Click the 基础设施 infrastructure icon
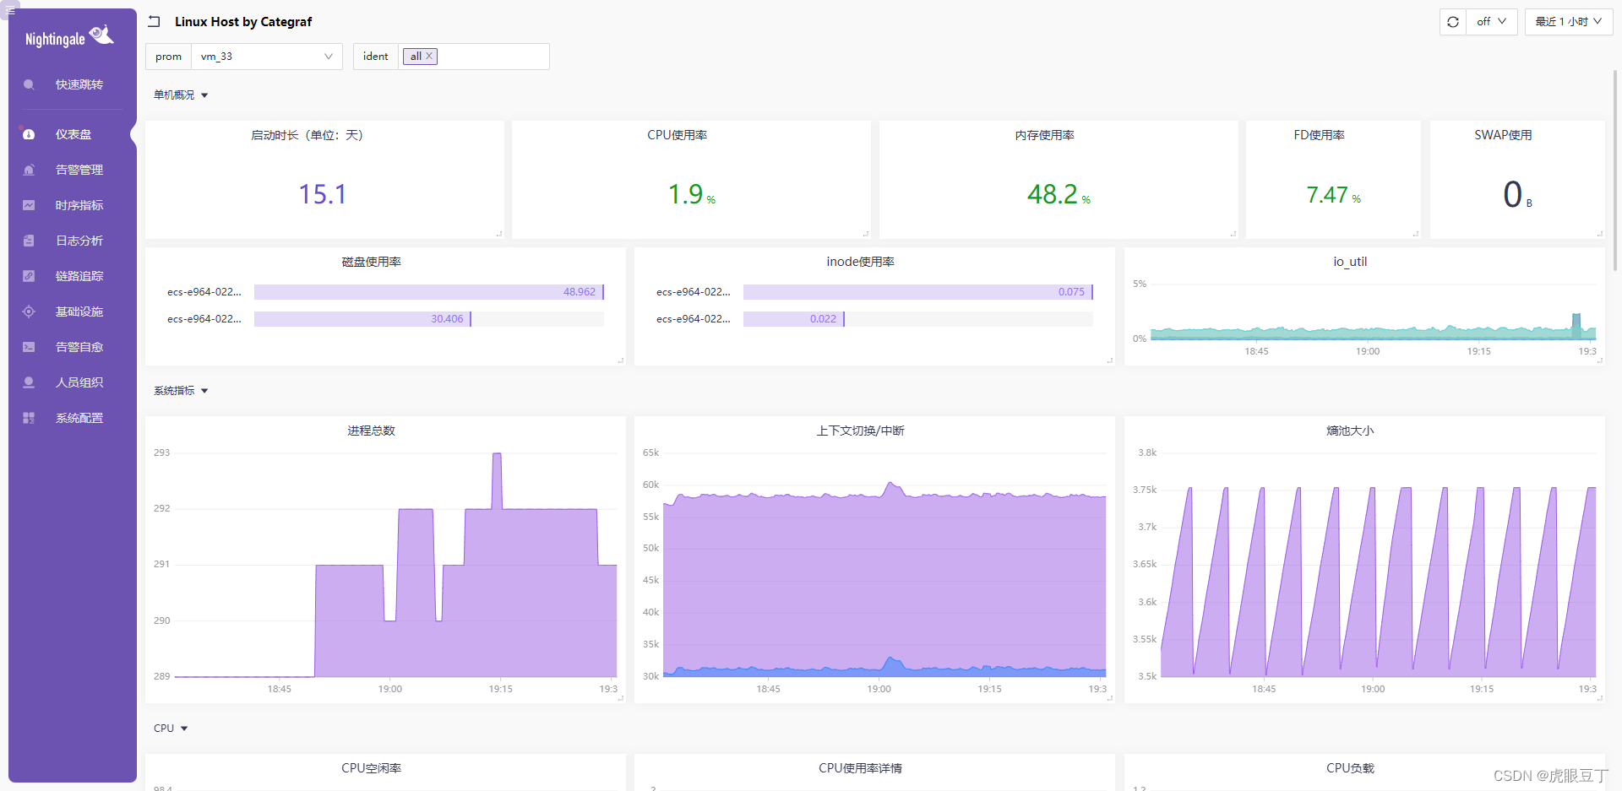 (x=29, y=312)
